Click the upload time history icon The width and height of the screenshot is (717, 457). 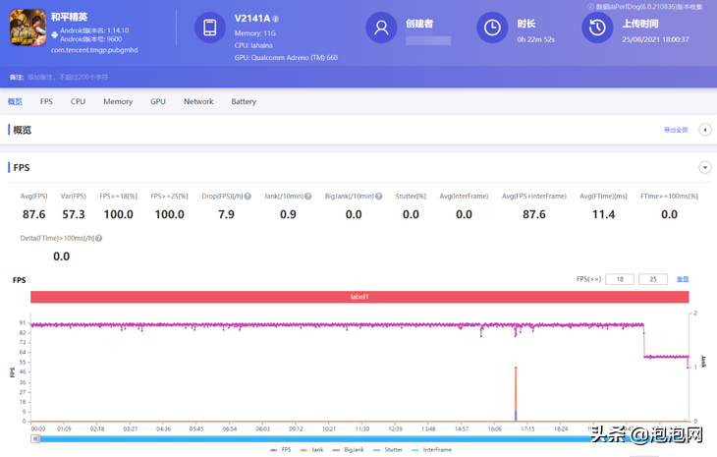click(x=597, y=28)
